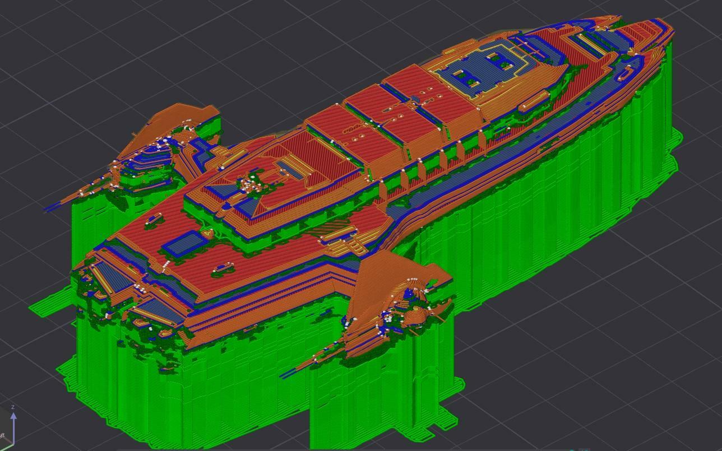The width and height of the screenshot is (722, 451).
Task: Click the Z axis arrow on orientation gizmo
Action: [13, 416]
